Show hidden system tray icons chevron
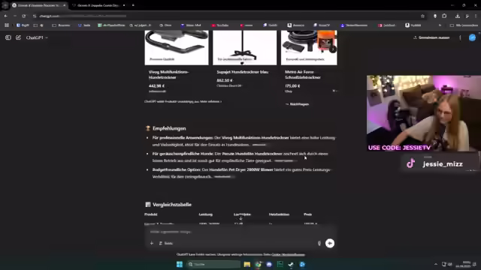The width and height of the screenshot is (481, 270). [436, 264]
